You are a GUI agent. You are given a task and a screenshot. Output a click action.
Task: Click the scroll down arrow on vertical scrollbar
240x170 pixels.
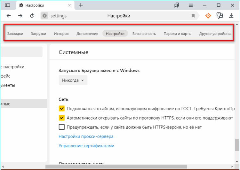(x=237, y=162)
